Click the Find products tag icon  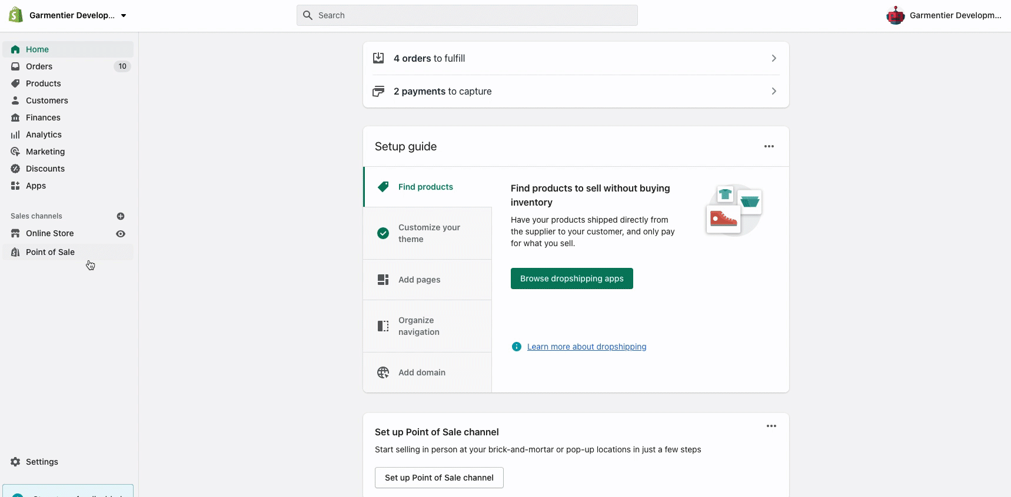[x=383, y=187]
